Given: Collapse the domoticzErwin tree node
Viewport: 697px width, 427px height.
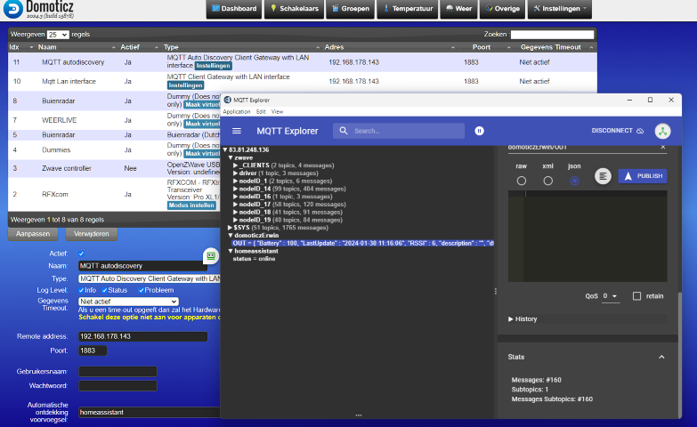Looking at the screenshot, I should point(231,236).
